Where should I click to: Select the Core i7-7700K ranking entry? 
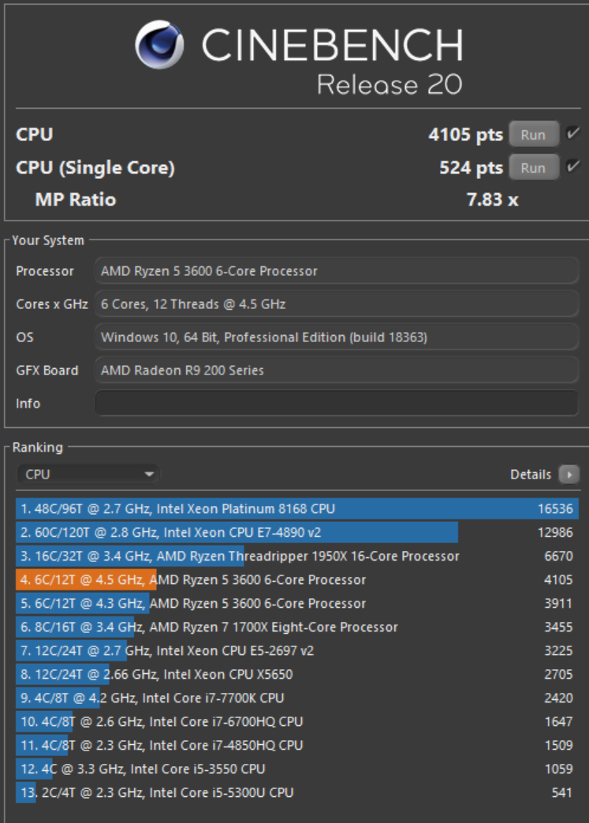click(x=296, y=698)
